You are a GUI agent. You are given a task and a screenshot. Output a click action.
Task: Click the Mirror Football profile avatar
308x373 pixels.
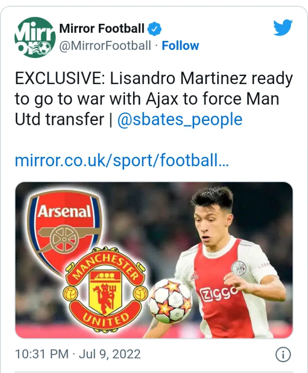tap(35, 38)
